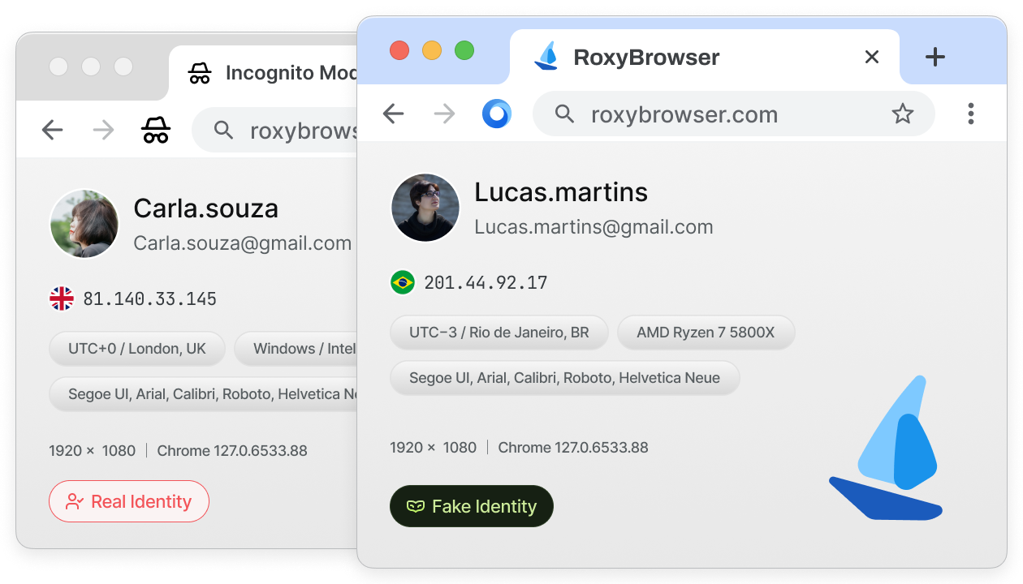The width and height of the screenshot is (1023, 584).
Task: Close the RoxyBrowser tab
Action: (x=872, y=57)
